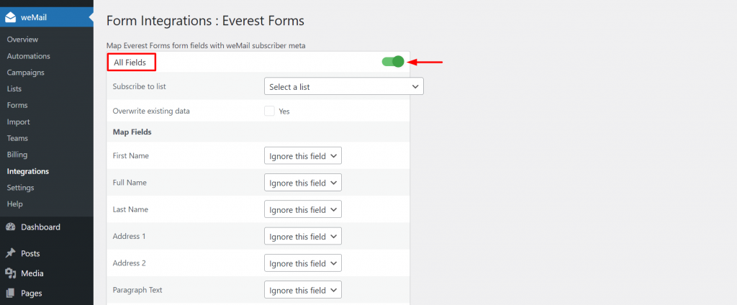Image resolution: width=737 pixels, height=305 pixels.
Task: Click the Pages icon in sidebar
Action: [x=10, y=293]
